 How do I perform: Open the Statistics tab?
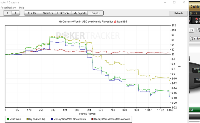[x=48, y=13]
